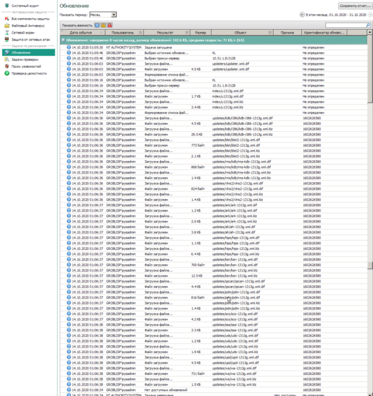
Task: Toggle red critical events filter
Action: pos(109,25)
